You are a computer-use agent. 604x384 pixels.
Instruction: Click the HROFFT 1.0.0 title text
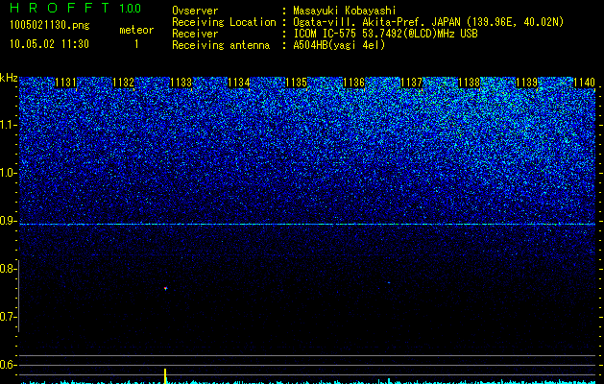click(76, 8)
